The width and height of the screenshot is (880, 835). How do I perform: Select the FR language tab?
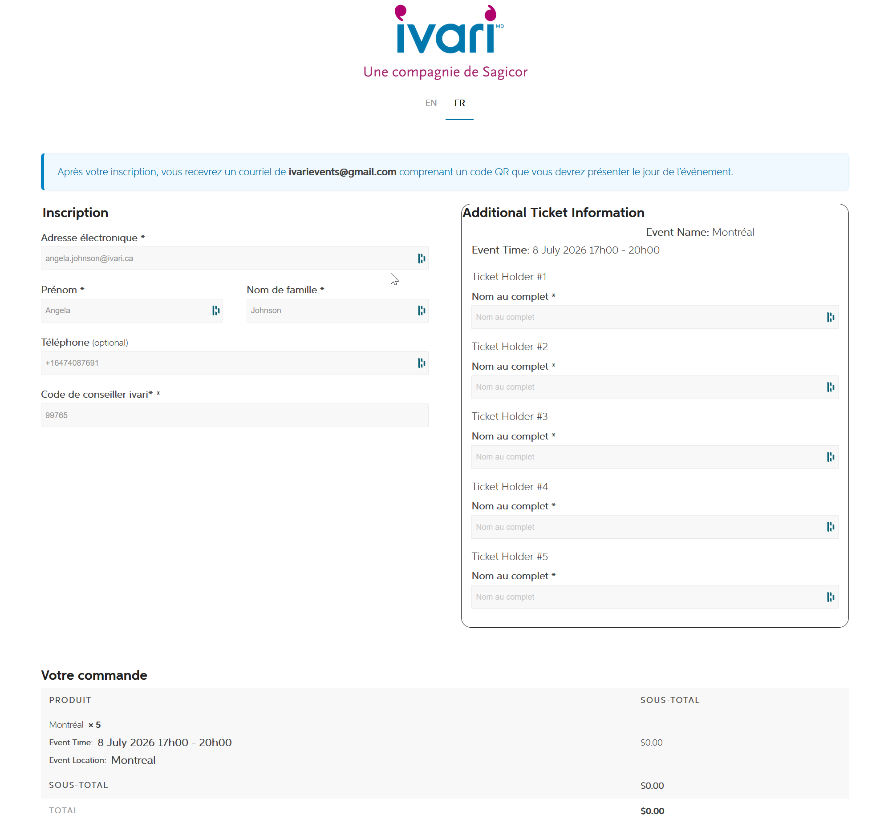pyautogui.click(x=459, y=103)
